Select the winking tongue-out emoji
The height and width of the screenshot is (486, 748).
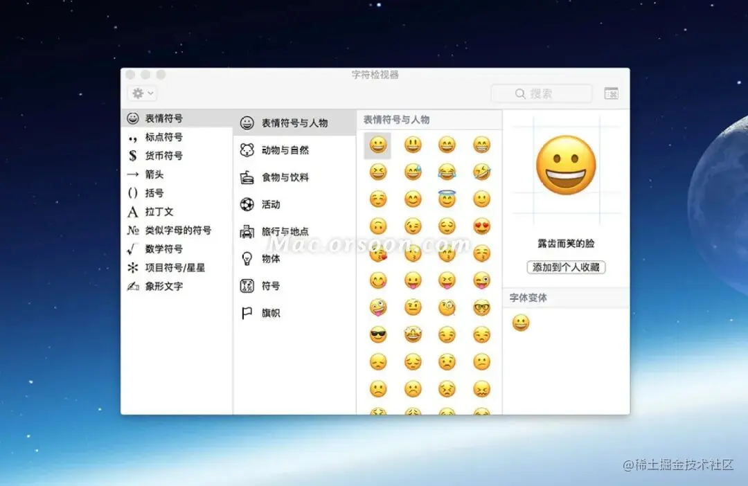(482, 281)
